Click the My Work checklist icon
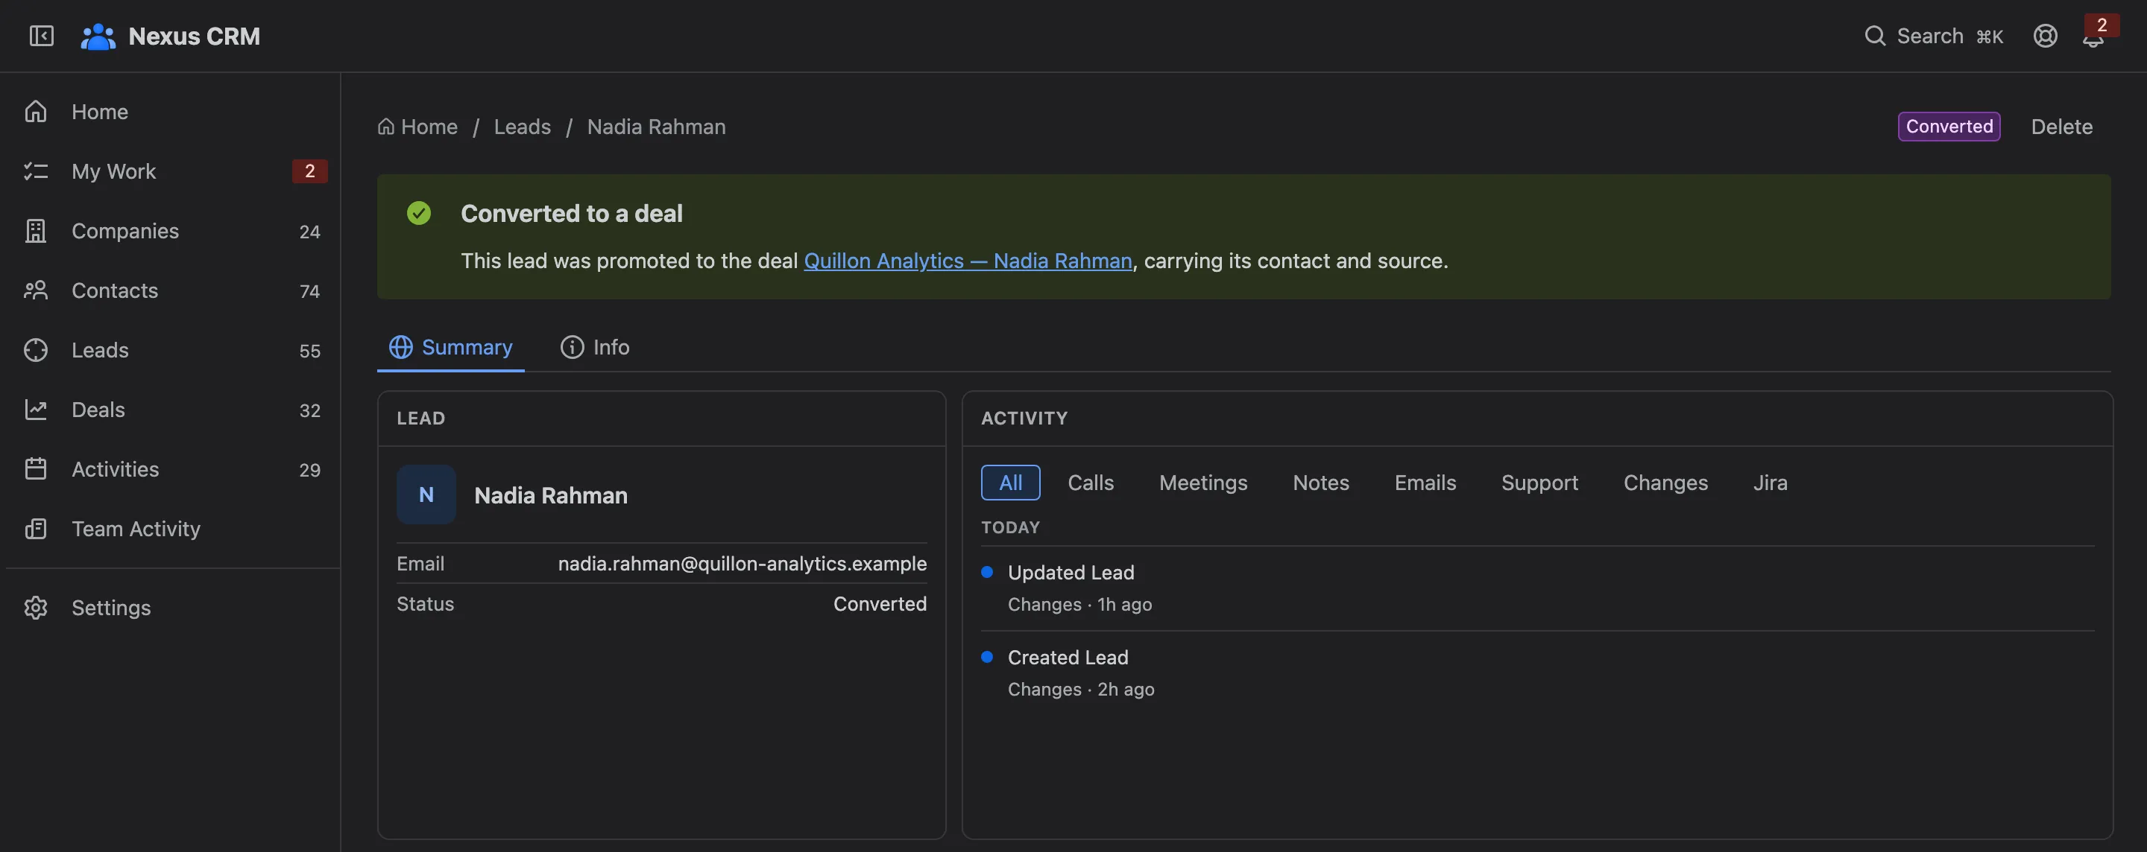Viewport: 2147px width, 852px height. pos(36,171)
